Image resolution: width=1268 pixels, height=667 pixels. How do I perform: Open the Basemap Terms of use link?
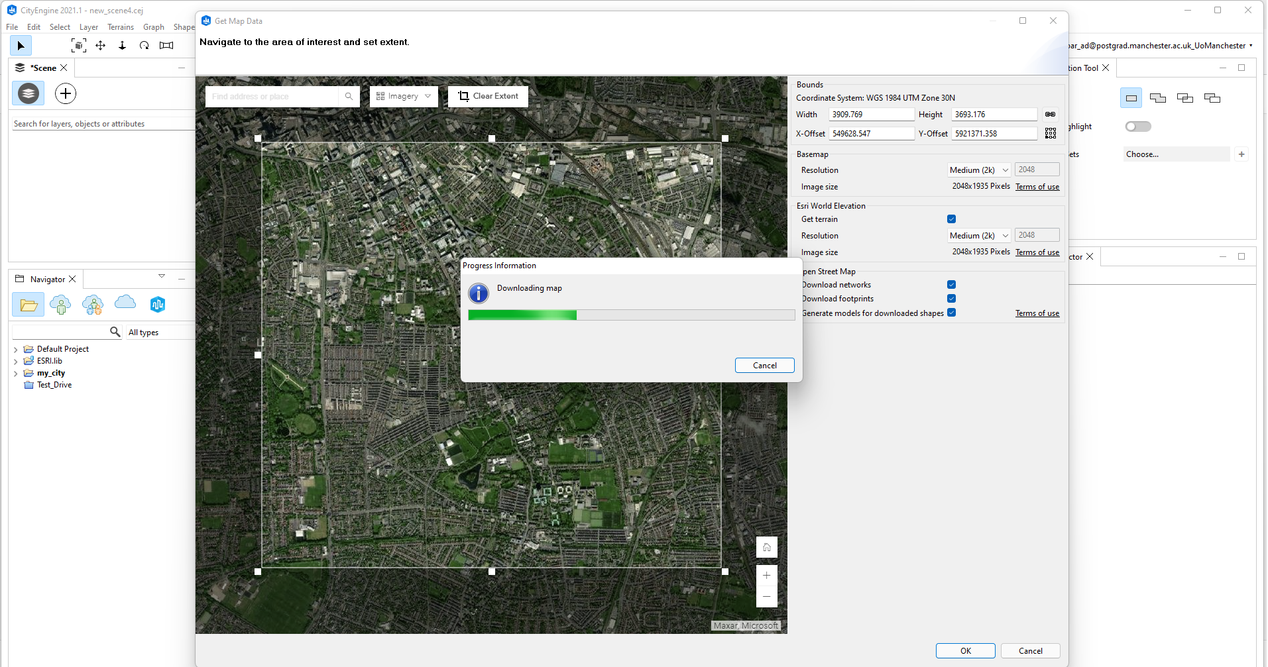1037,186
